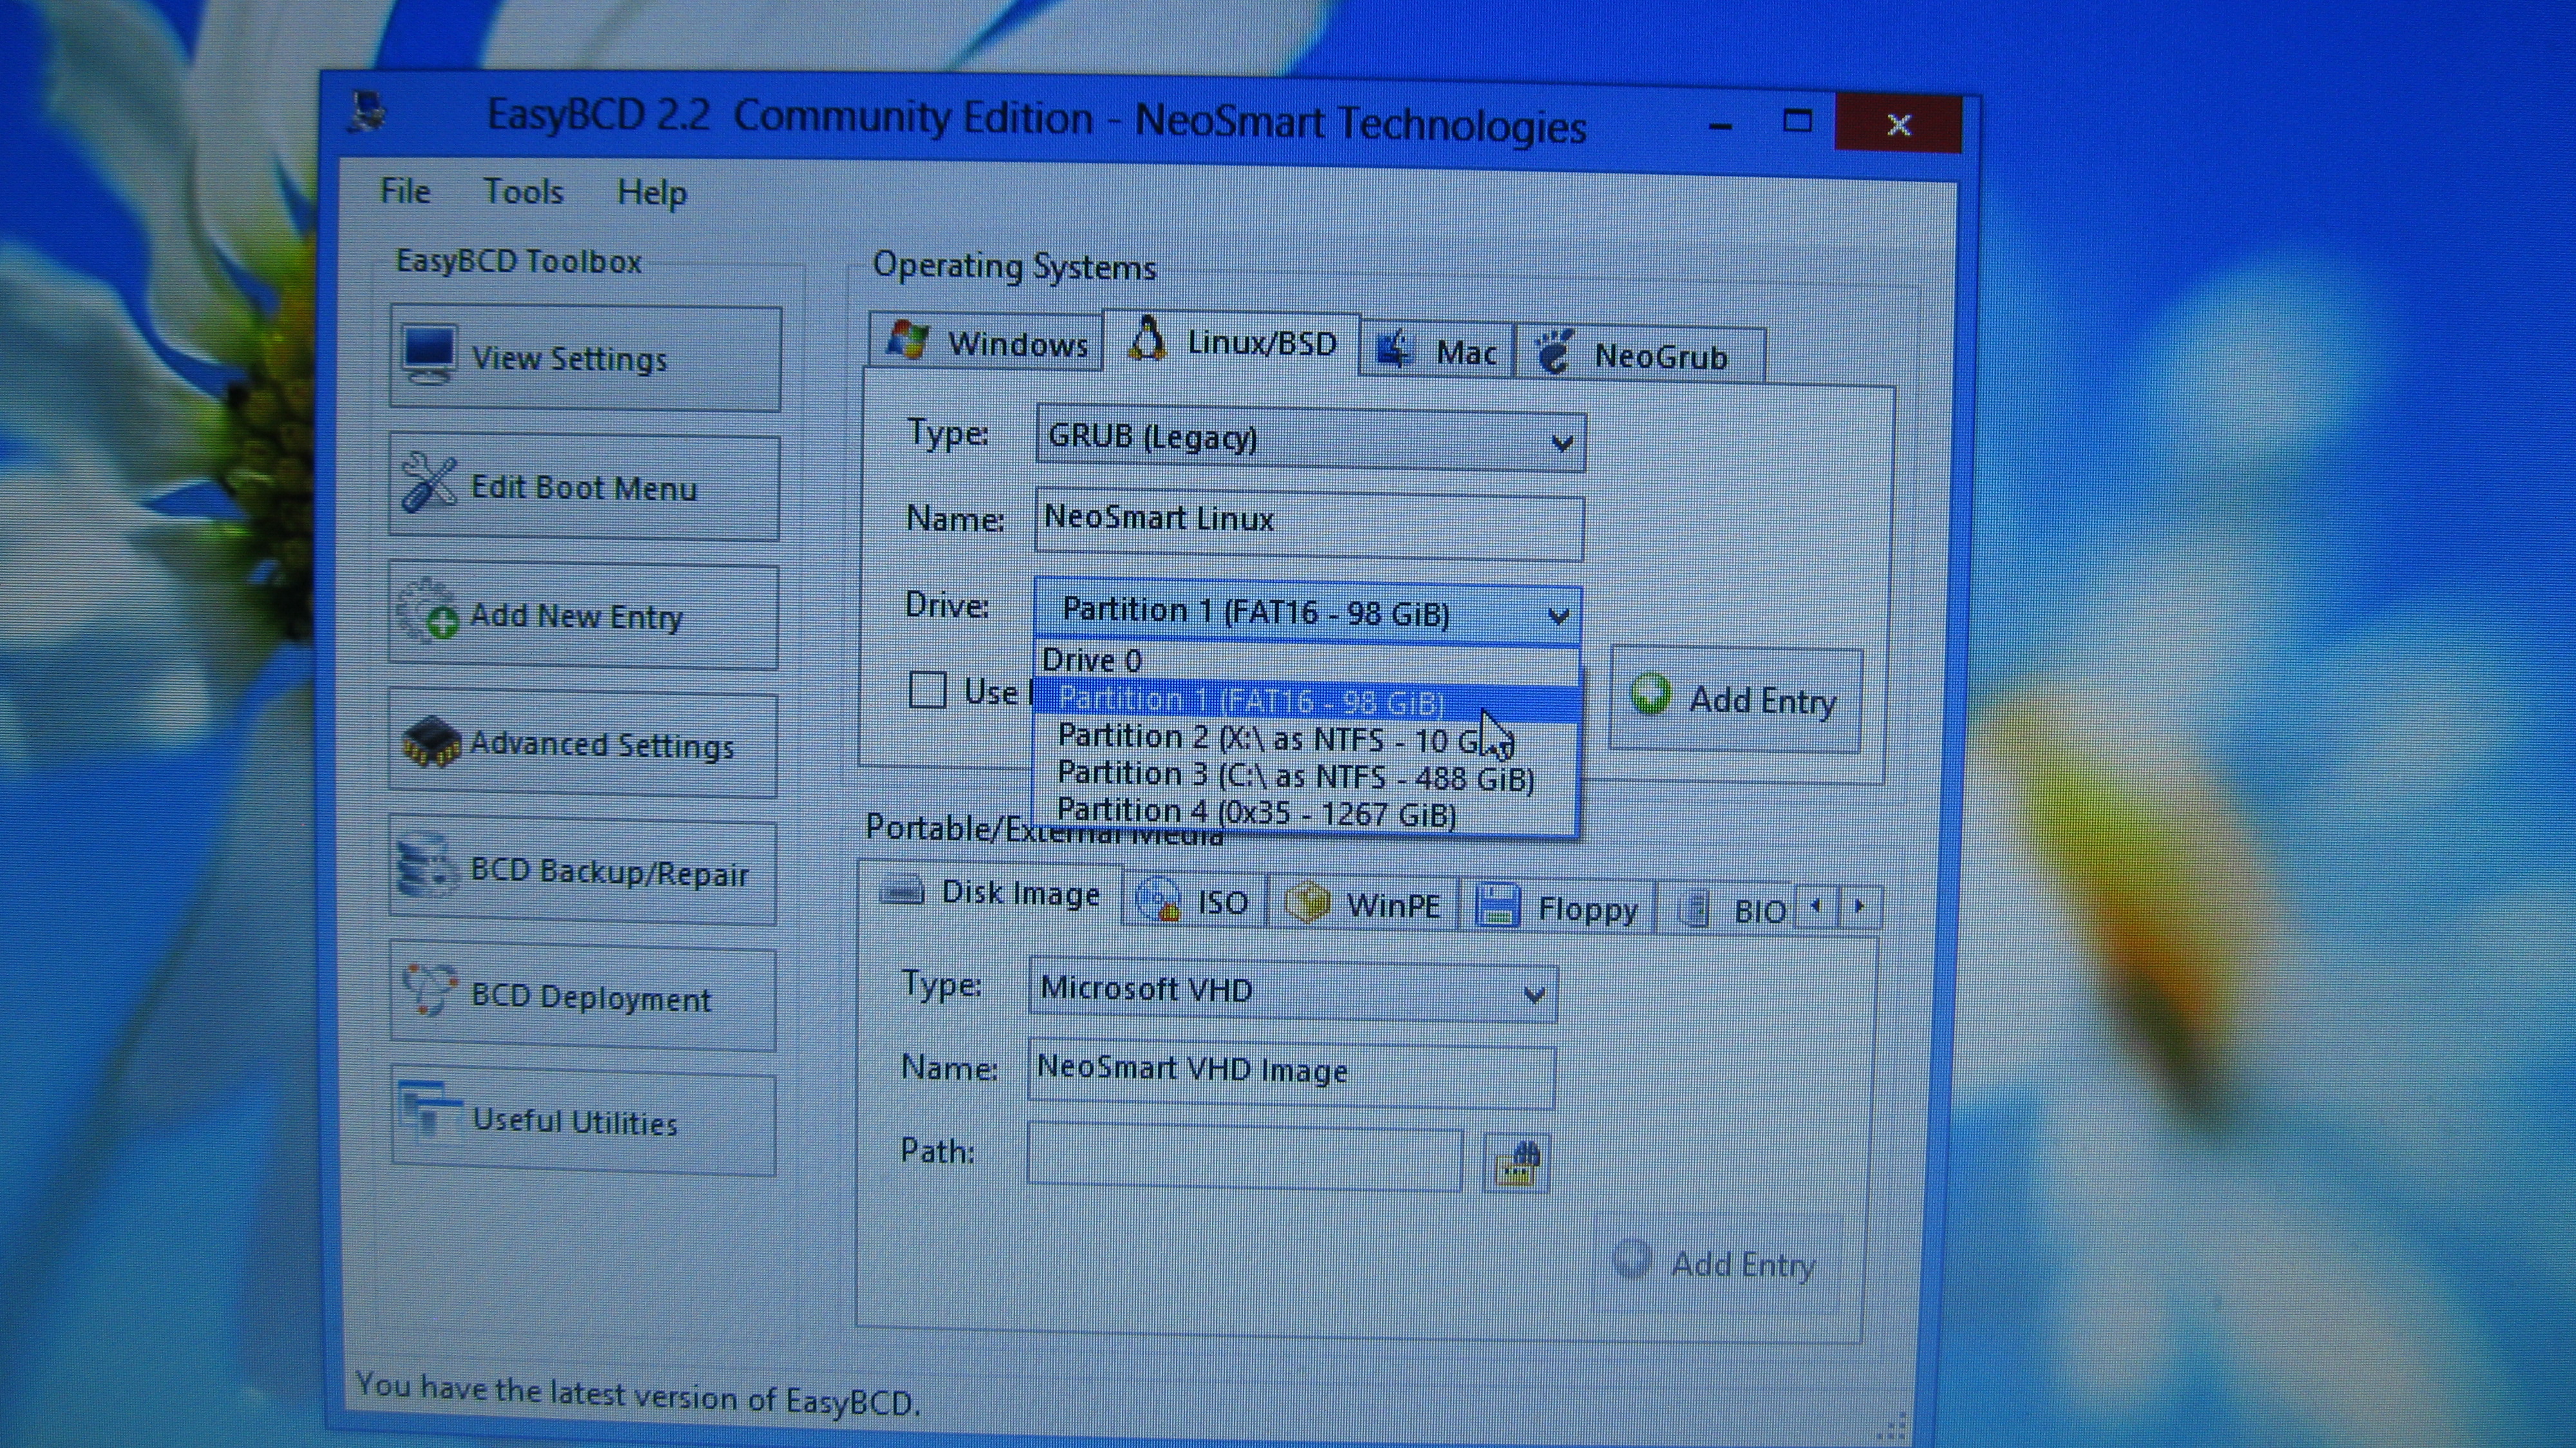Open the Microsoft VHD Type dropdown
This screenshot has width=2576, height=1448.
tap(1292, 991)
